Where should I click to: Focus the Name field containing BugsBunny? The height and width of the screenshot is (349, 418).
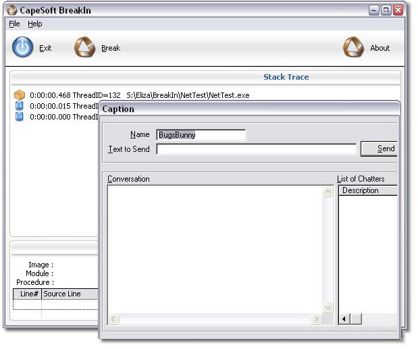pyautogui.click(x=201, y=135)
